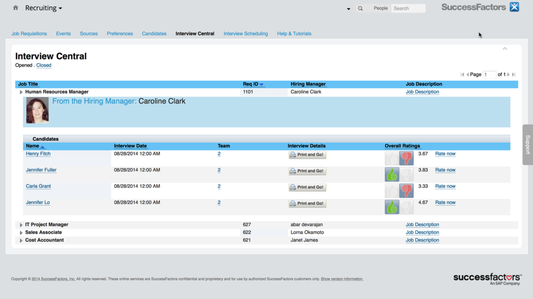The width and height of the screenshot is (533, 299).
Task: Collapse the Interview Central panel
Action: [505, 49]
